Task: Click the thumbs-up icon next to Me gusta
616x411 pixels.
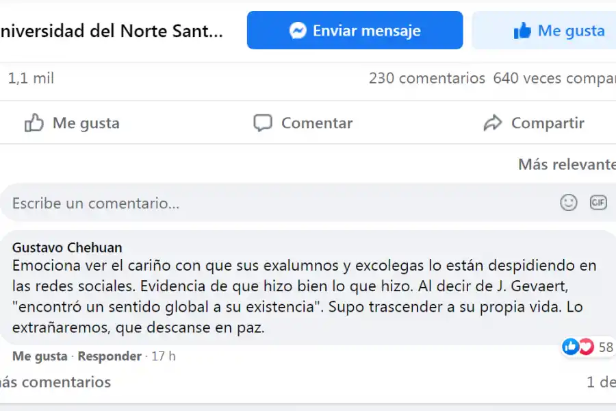Action: point(34,122)
